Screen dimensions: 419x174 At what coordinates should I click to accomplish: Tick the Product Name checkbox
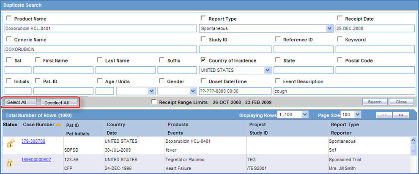[x=9, y=18]
